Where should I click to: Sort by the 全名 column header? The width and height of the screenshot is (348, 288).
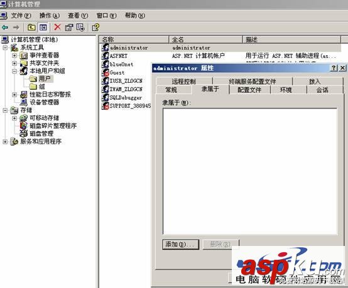click(205, 40)
